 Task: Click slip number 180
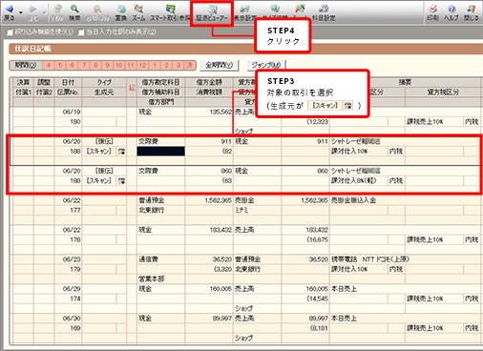(75, 122)
